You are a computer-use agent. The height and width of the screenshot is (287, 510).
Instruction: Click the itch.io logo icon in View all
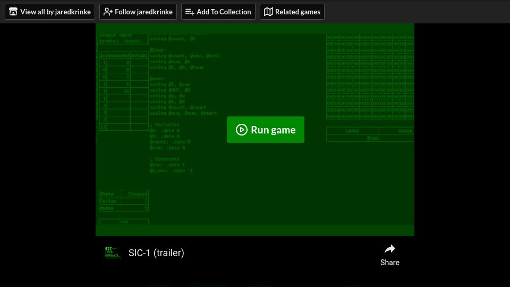13,12
